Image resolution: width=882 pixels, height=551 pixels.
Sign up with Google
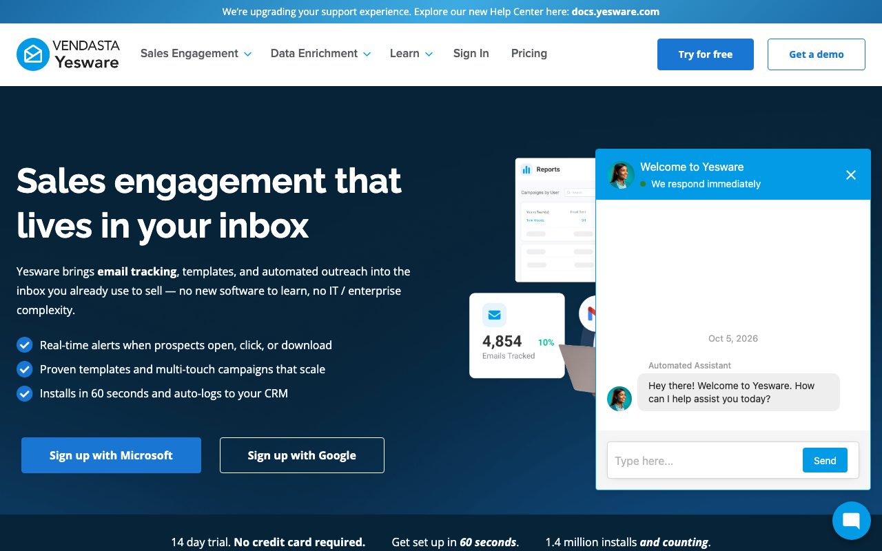tap(302, 455)
